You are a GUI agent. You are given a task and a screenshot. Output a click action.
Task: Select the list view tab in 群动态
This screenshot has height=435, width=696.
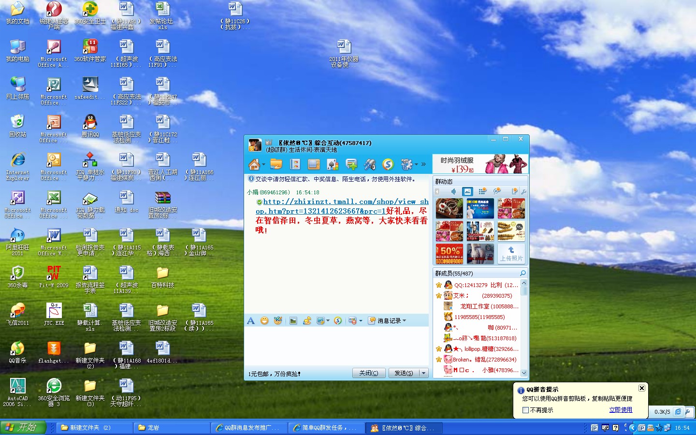point(482,191)
